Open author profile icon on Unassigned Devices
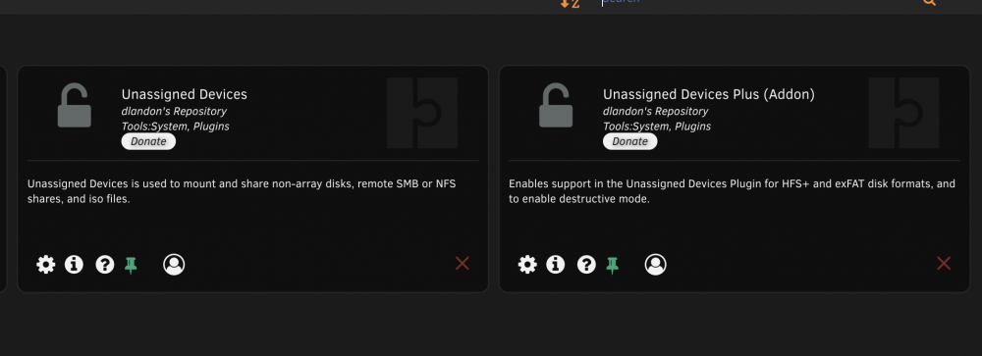Screen dimensions: 982x356 point(174,265)
